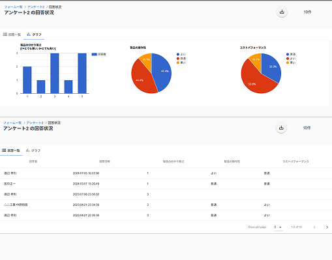Open アンケート2 breadcrumb link in the lower panel
332x260 pixels.
pyautogui.click(x=35, y=123)
